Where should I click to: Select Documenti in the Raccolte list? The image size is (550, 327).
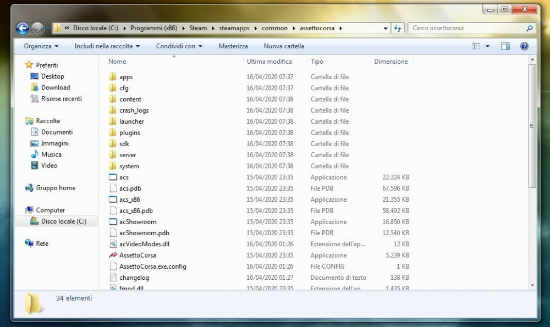[57, 132]
